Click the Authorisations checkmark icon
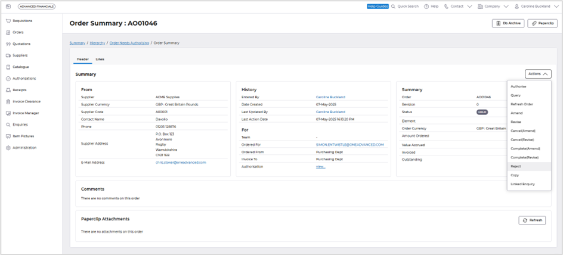The height and width of the screenshot is (255, 563). click(x=8, y=79)
